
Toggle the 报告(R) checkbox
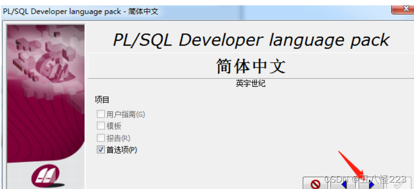click(101, 138)
